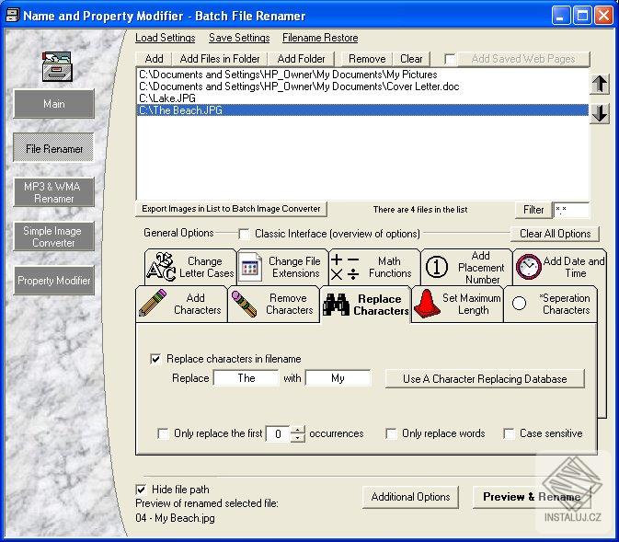619x542 pixels.
Task: Open the MP3 & WMA Renamer section
Action: pos(54,192)
